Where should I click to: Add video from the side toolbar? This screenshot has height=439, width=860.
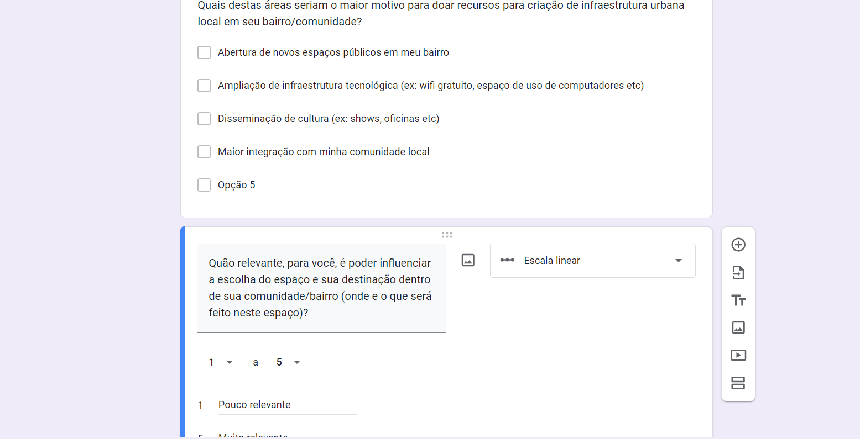tap(738, 355)
